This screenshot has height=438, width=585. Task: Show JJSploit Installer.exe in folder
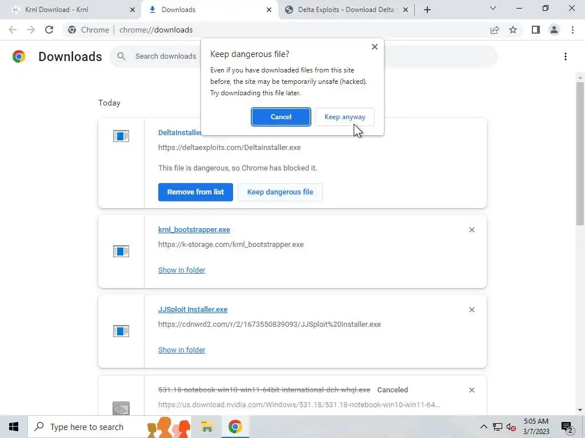click(182, 350)
